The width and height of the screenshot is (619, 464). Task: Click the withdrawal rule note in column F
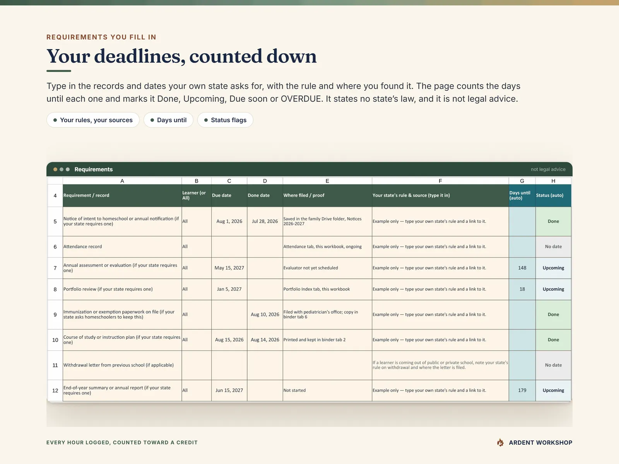tap(440, 365)
